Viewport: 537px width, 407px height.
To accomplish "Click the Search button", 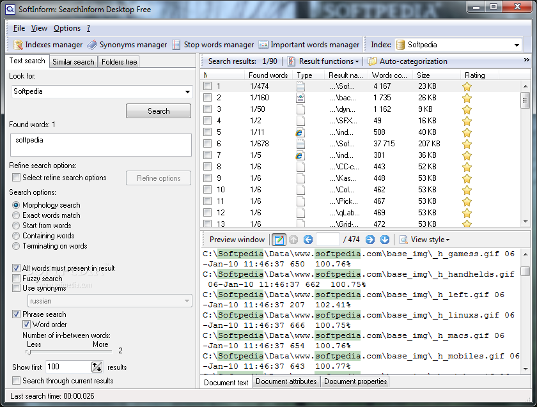I will click(159, 111).
